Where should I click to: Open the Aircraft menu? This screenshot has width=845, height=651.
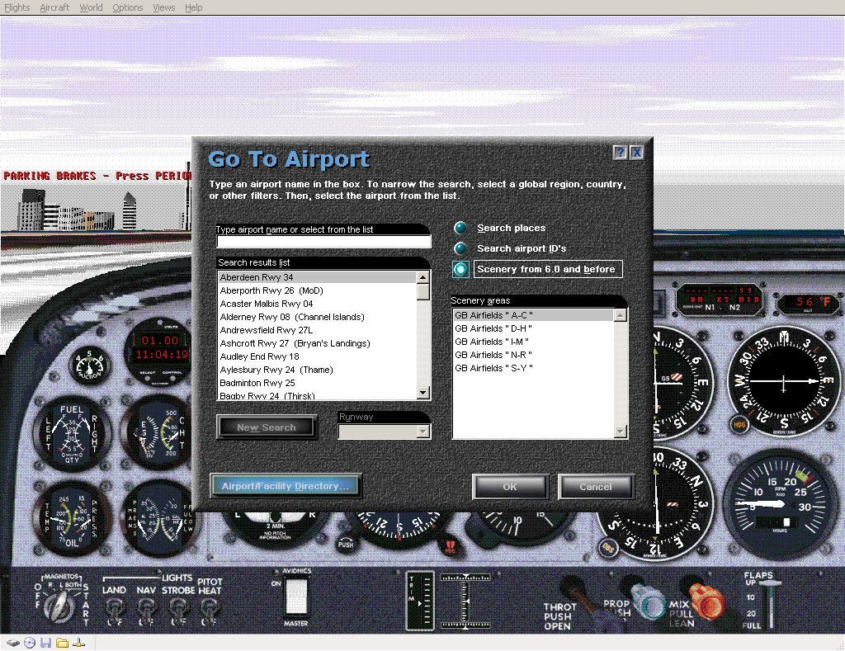pos(54,7)
